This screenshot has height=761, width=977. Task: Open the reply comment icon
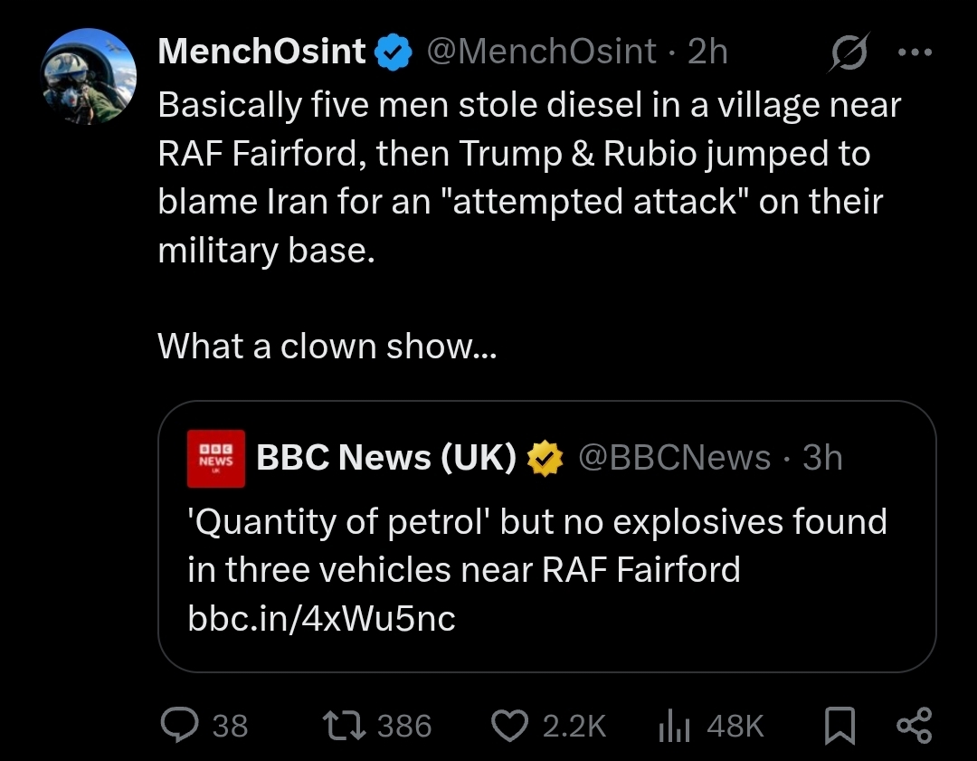pyautogui.click(x=179, y=725)
